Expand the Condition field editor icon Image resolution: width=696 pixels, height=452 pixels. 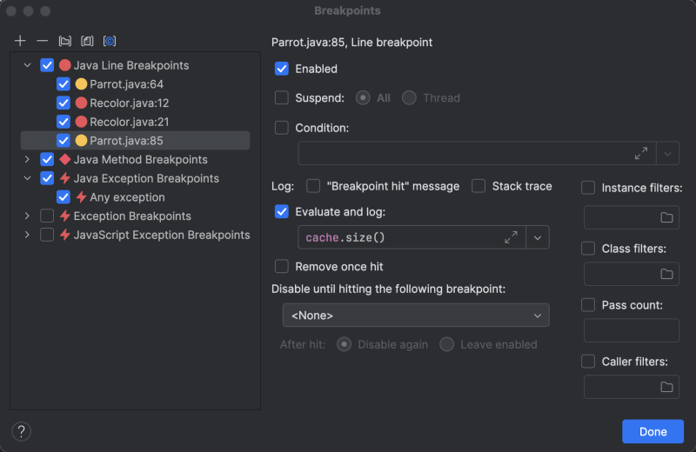(x=641, y=153)
